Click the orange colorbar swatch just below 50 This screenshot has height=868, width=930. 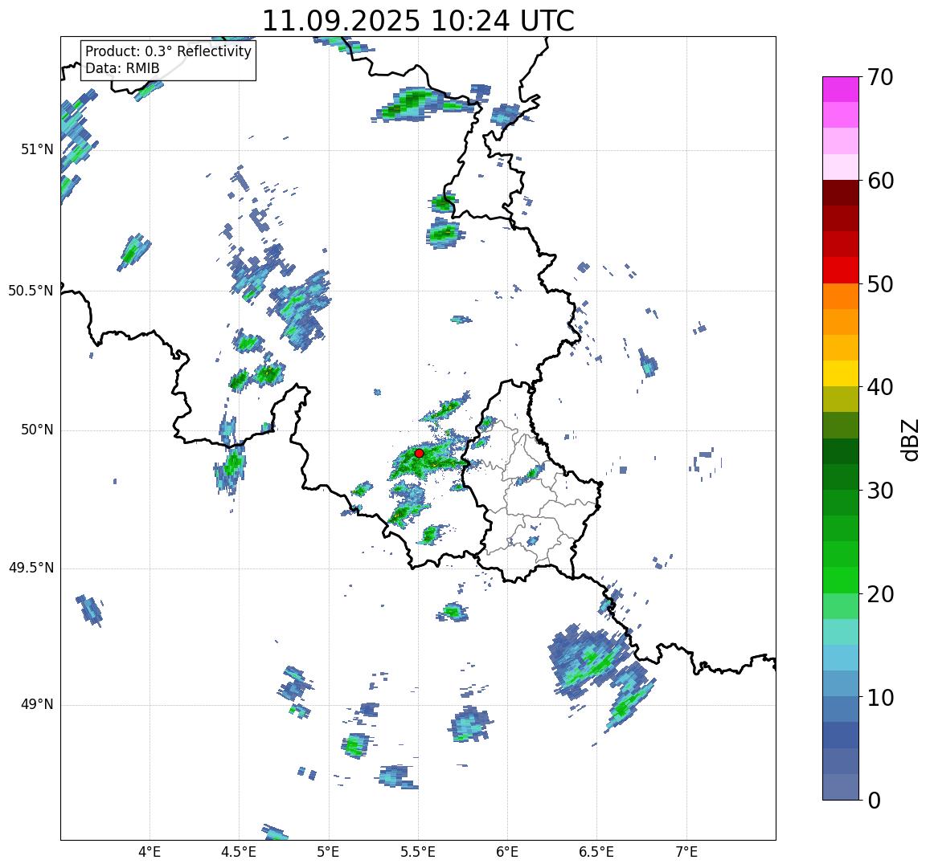841,296
